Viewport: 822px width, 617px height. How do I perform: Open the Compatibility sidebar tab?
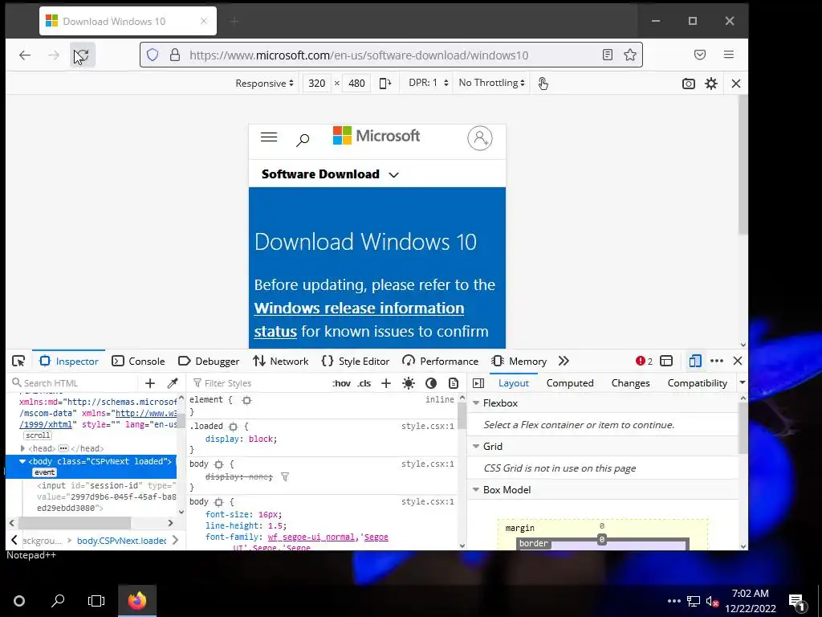coord(698,383)
